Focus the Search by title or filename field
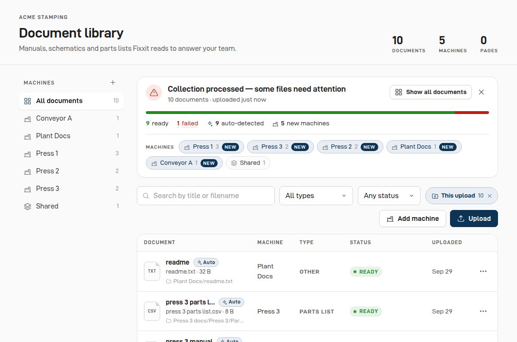The width and height of the screenshot is (517, 342). (x=206, y=196)
